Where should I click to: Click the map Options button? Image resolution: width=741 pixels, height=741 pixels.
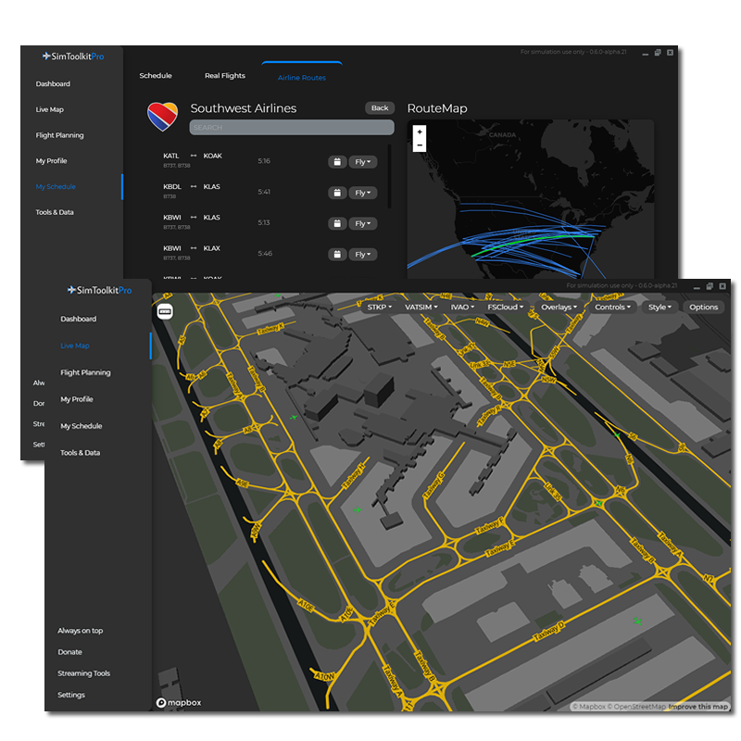click(x=703, y=307)
